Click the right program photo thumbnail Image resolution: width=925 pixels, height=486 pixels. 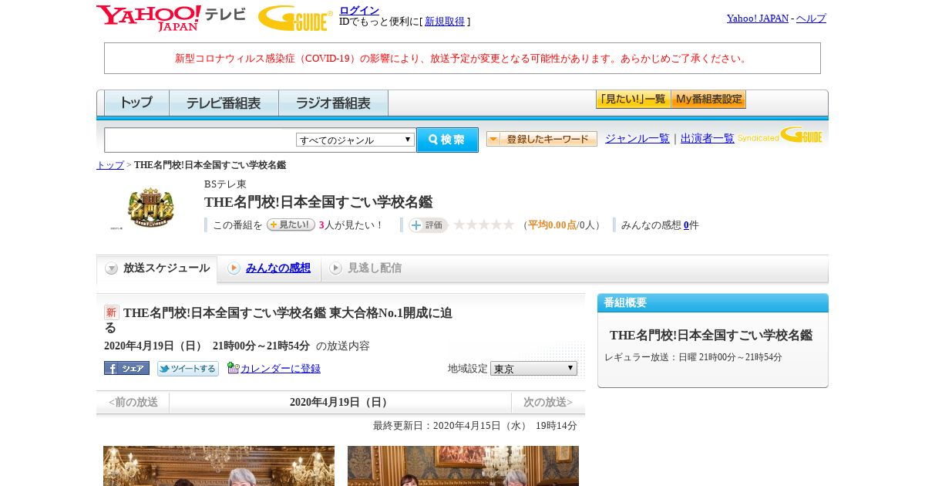[463, 466]
